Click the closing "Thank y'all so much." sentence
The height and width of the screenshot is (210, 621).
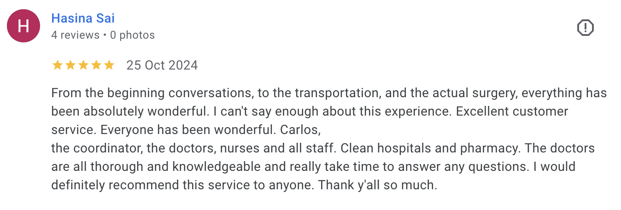tap(374, 186)
